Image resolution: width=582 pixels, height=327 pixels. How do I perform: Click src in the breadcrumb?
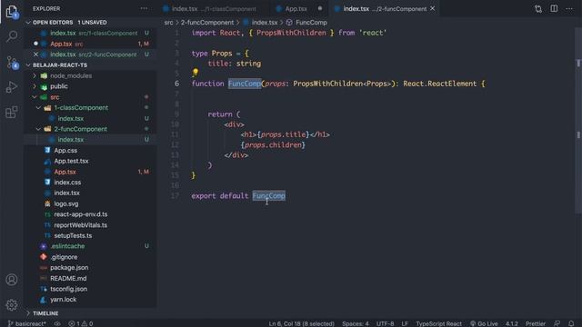168,23
